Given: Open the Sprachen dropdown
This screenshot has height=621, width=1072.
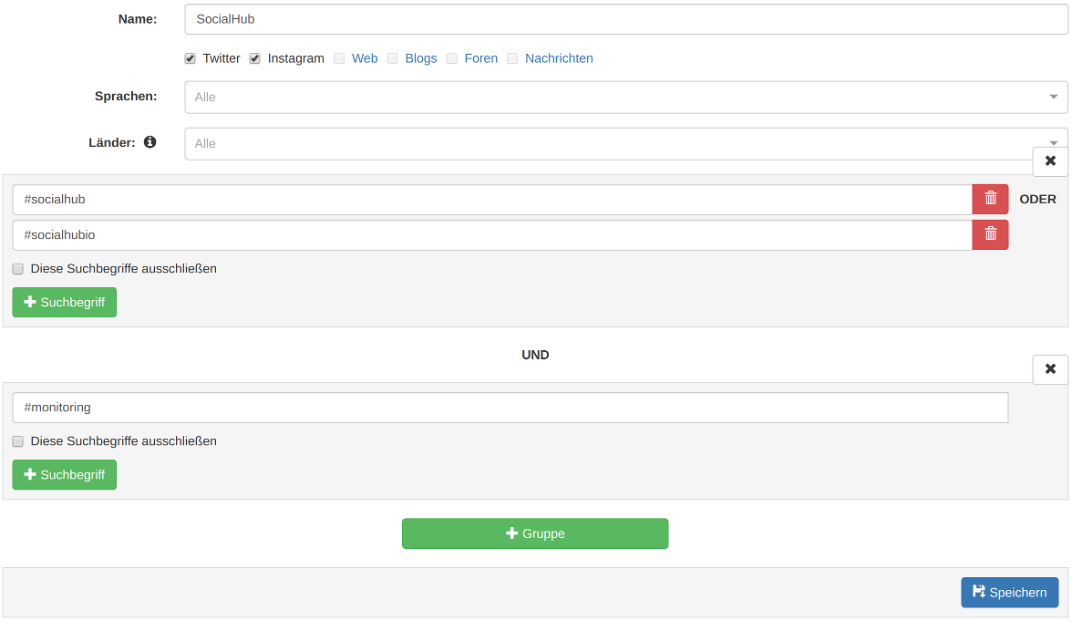Looking at the screenshot, I should coord(625,97).
